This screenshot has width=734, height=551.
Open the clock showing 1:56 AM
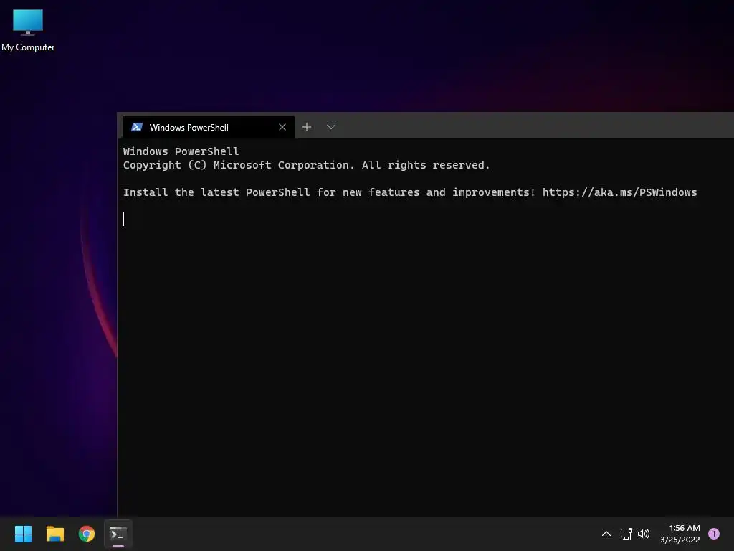click(680, 534)
